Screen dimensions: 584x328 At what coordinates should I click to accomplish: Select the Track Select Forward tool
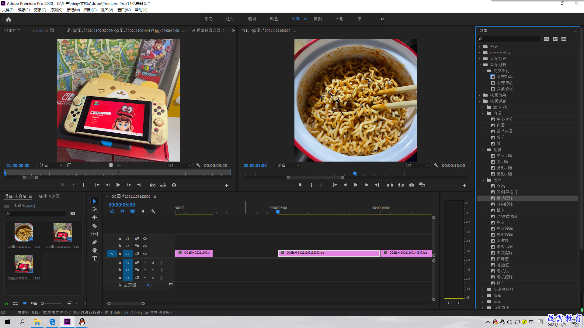(x=95, y=209)
